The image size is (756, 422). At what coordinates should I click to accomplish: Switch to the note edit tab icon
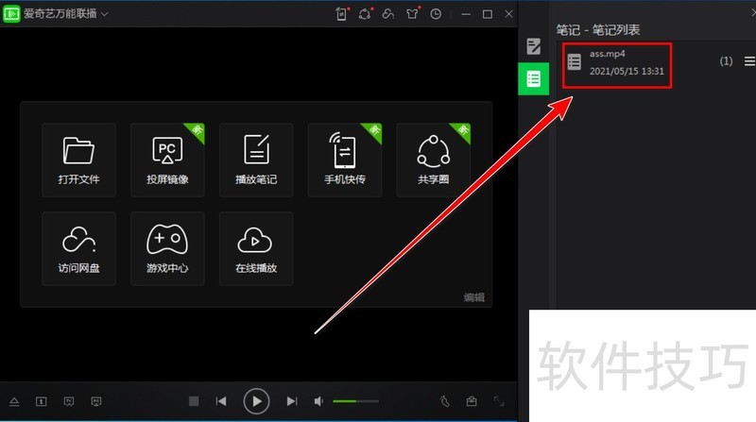pos(534,46)
